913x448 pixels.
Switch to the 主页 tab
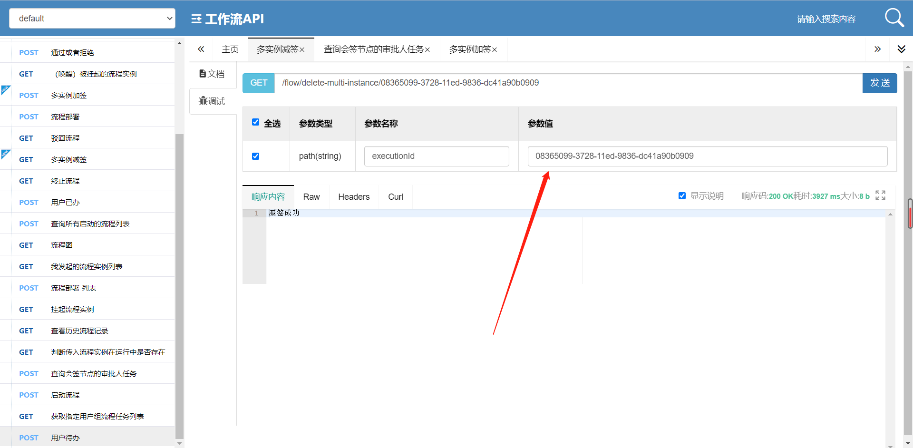tap(230, 49)
